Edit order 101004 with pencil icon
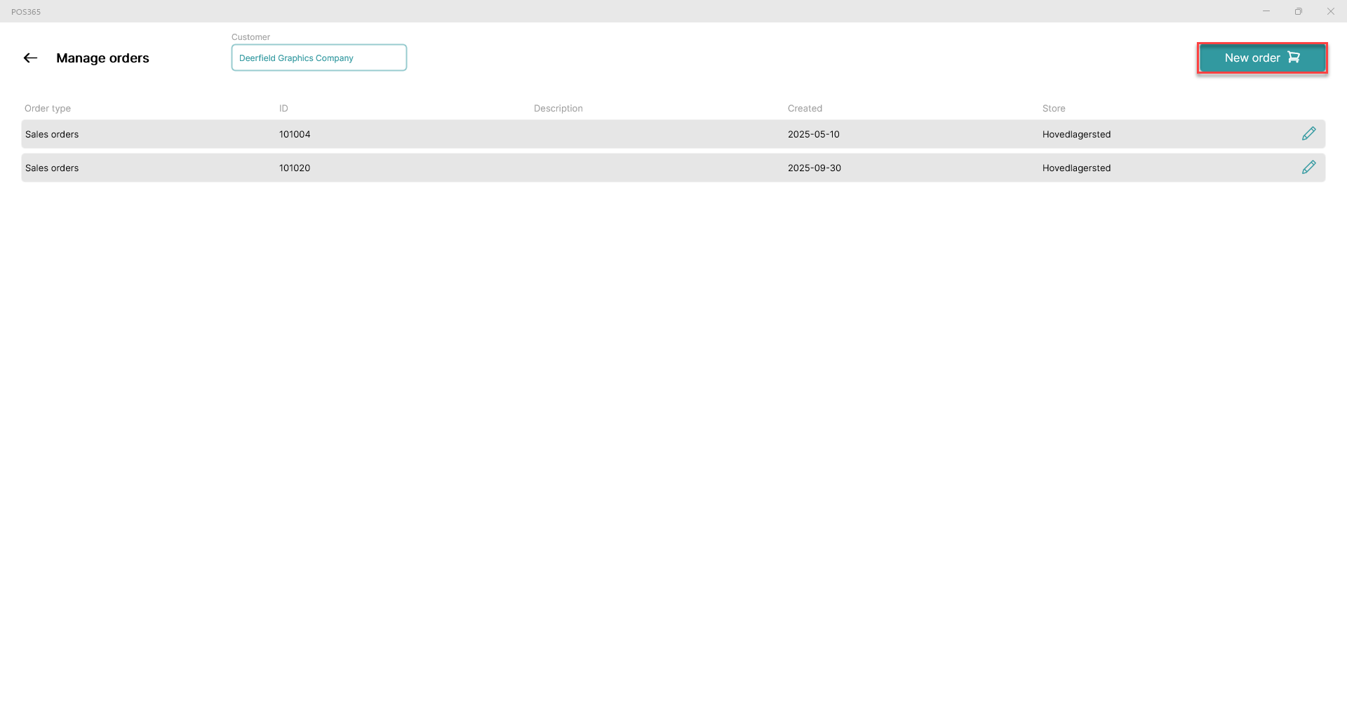This screenshot has width=1347, height=724. pyautogui.click(x=1308, y=134)
